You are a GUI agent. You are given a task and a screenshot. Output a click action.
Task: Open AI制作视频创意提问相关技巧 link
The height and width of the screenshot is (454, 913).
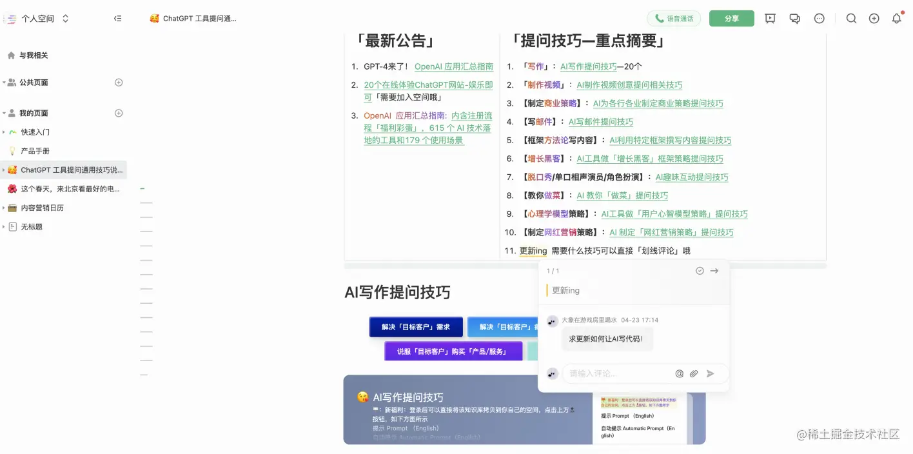pos(629,85)
